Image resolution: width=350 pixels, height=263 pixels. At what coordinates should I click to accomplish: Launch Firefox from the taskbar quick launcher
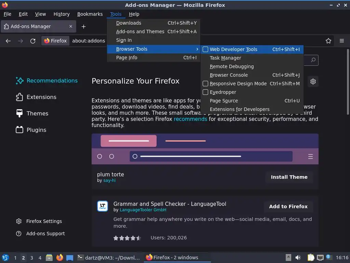[59, 258]
